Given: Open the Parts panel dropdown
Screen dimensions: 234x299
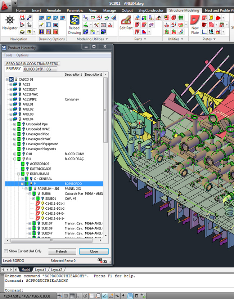Looking at the screenshot, I should 145,39.
